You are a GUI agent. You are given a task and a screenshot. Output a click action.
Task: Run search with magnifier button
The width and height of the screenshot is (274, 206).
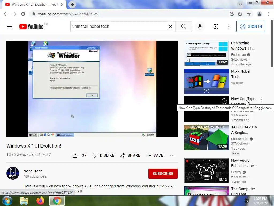pyautogui.click(x=184, y=27)
